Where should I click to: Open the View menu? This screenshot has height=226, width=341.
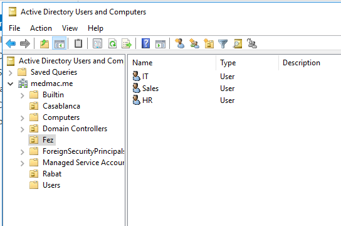coord(70,28)
